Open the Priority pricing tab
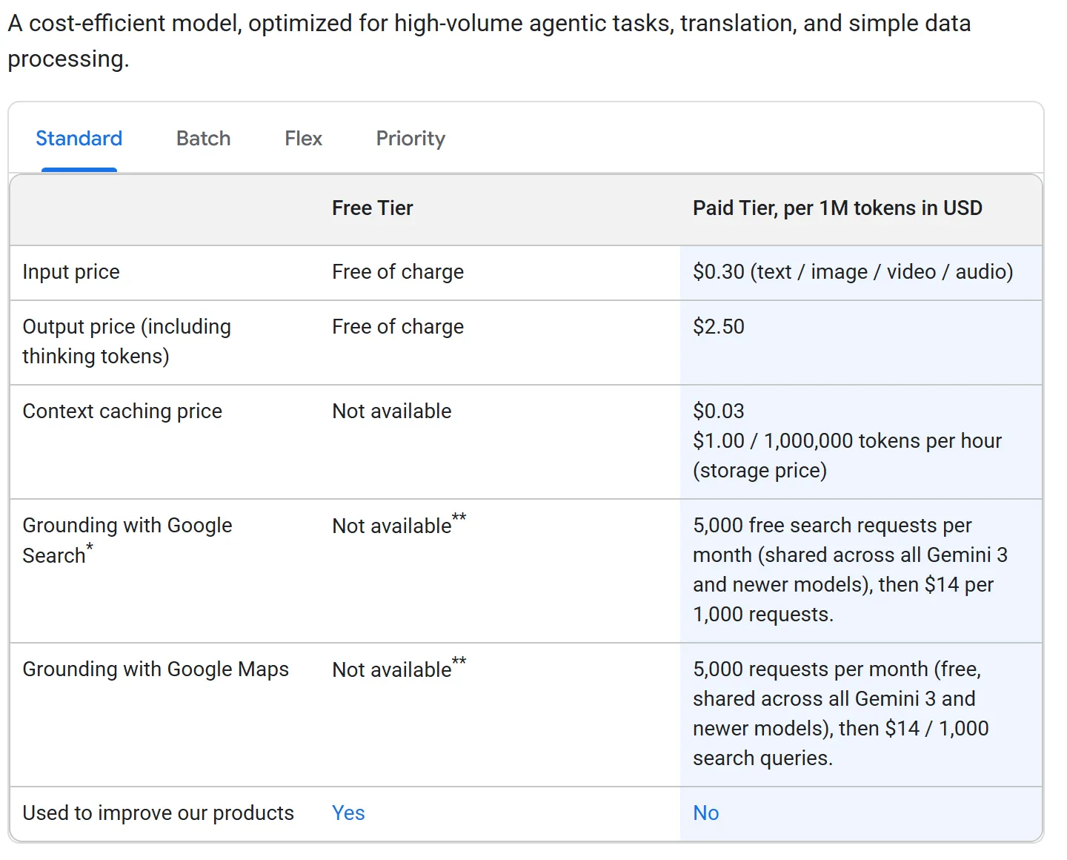Image resolution: width=1067 pixels, height=860 pixels. (x=410, y=139)
